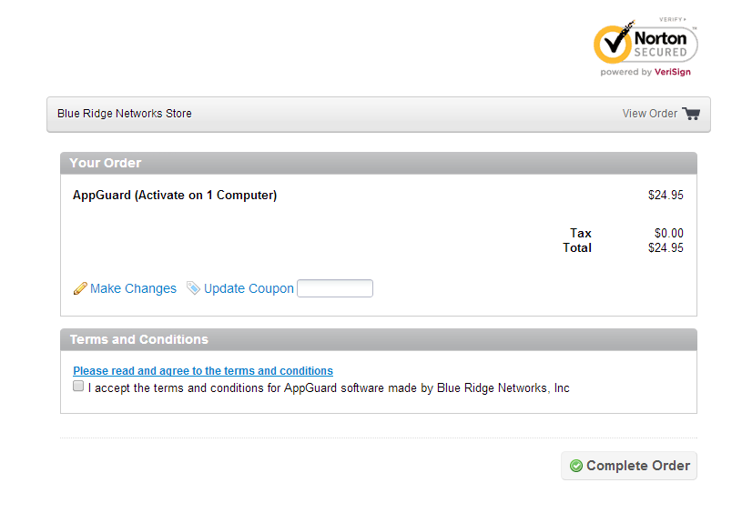Click the Tax amount $0.00
The height and width of the screenshot is (513, 742).
(668, 233)
